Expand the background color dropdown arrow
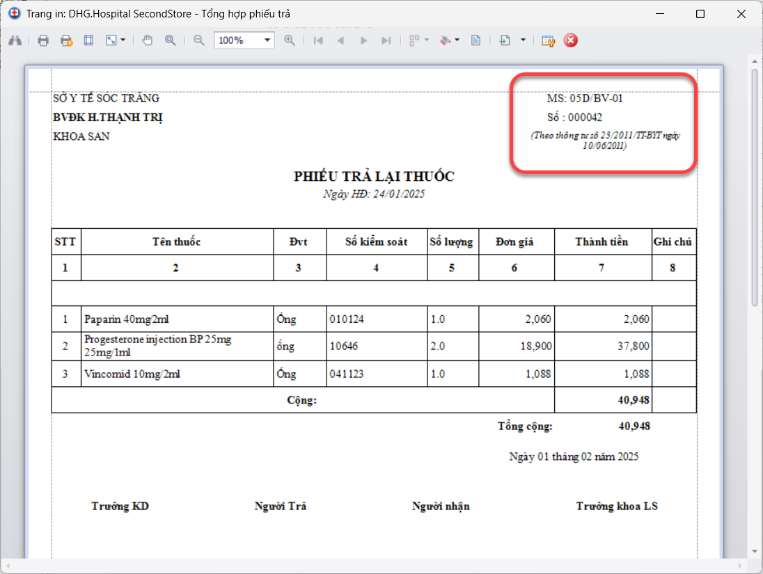This screenshot has width=763, height=574. 457,40
